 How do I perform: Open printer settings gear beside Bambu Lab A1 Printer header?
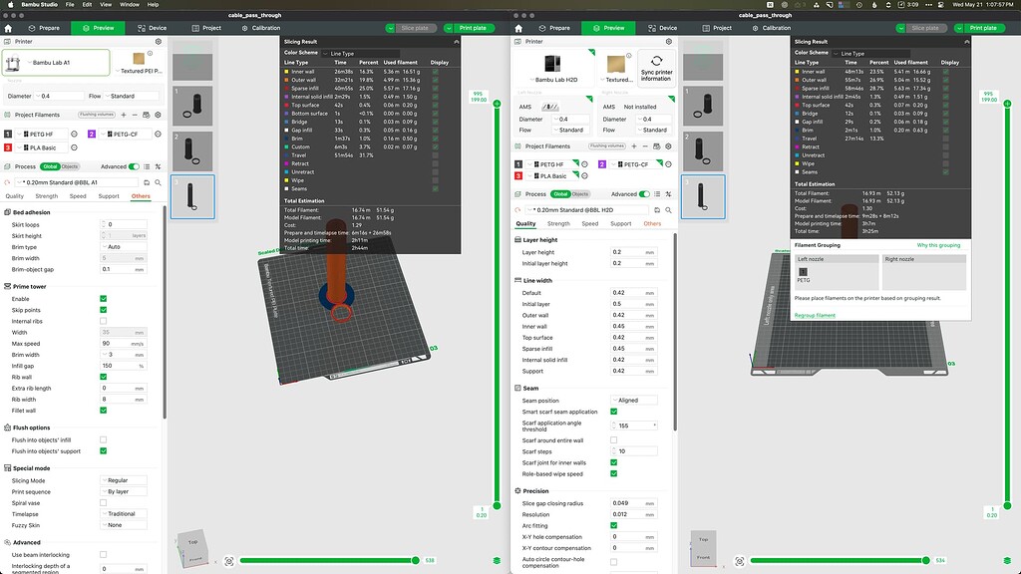160,43
